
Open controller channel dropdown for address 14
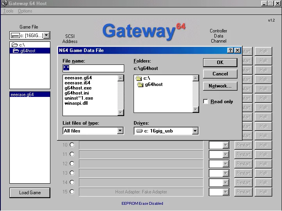(225, 182)
